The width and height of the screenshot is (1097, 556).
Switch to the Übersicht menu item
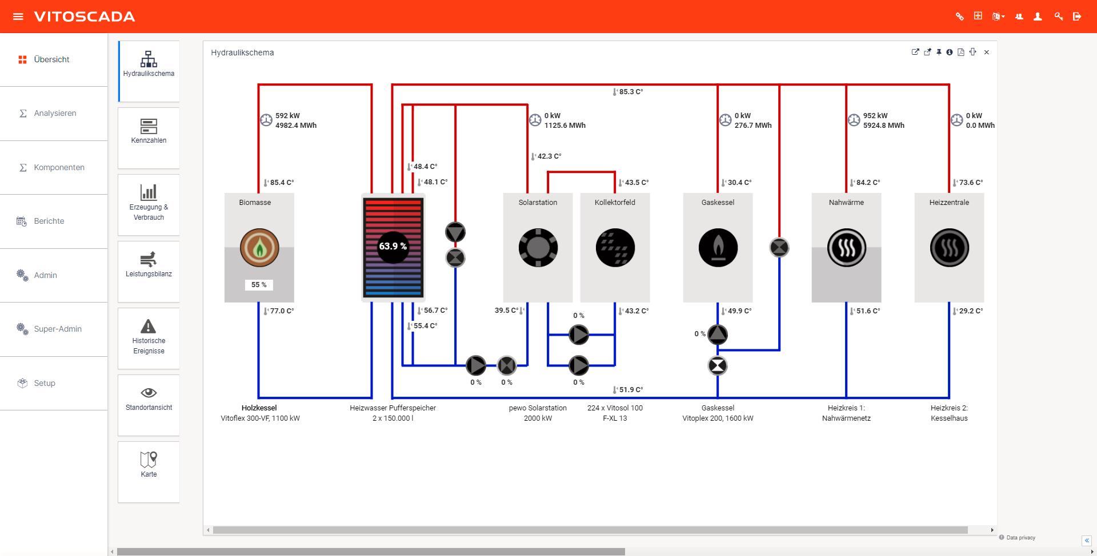(x=51, y=59)
